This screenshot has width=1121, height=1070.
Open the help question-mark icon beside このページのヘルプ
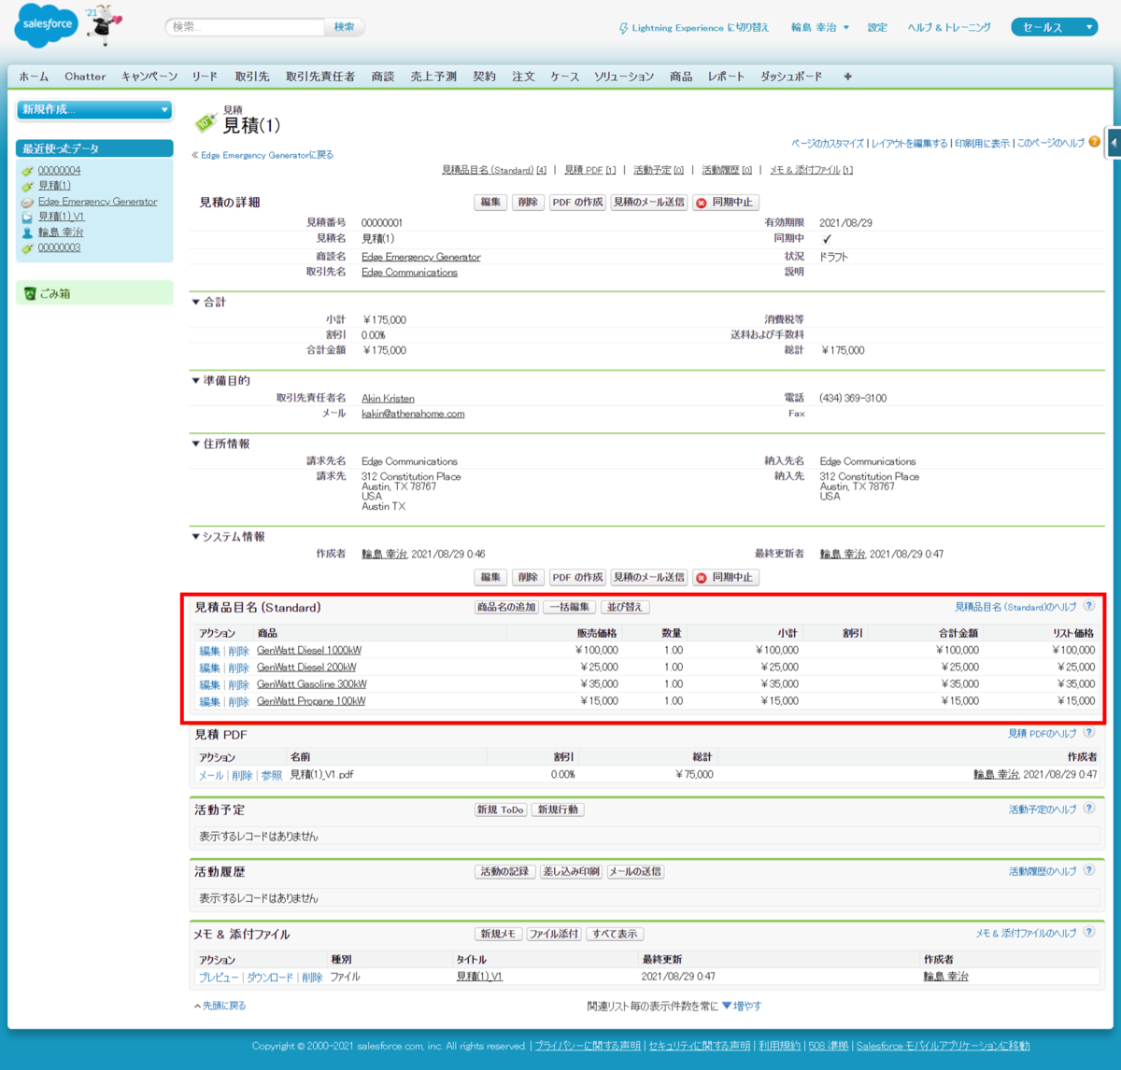click(1094, 142)
